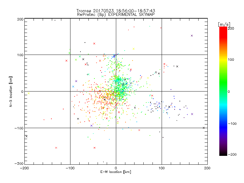The image size is (244, 183).
Task: Click the '[m/s]' colorbar unit label
Action: 224,24
